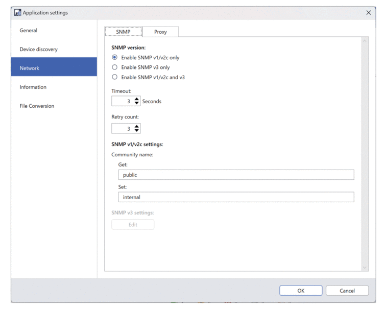Decrease the Timeout value with down arrow
The height and width of the screenshot is (309, 385).
click(x=137, y=104)
